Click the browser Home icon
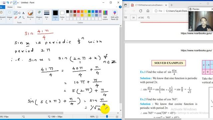Image resolution: width=213 pixels, height=120 pixels. (x=148, y=11)
